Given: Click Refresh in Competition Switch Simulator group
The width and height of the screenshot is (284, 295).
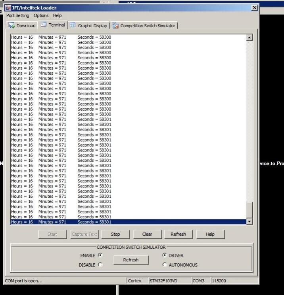Looking at the screenshot, I should pyautogui.click(x=131, y=260).
